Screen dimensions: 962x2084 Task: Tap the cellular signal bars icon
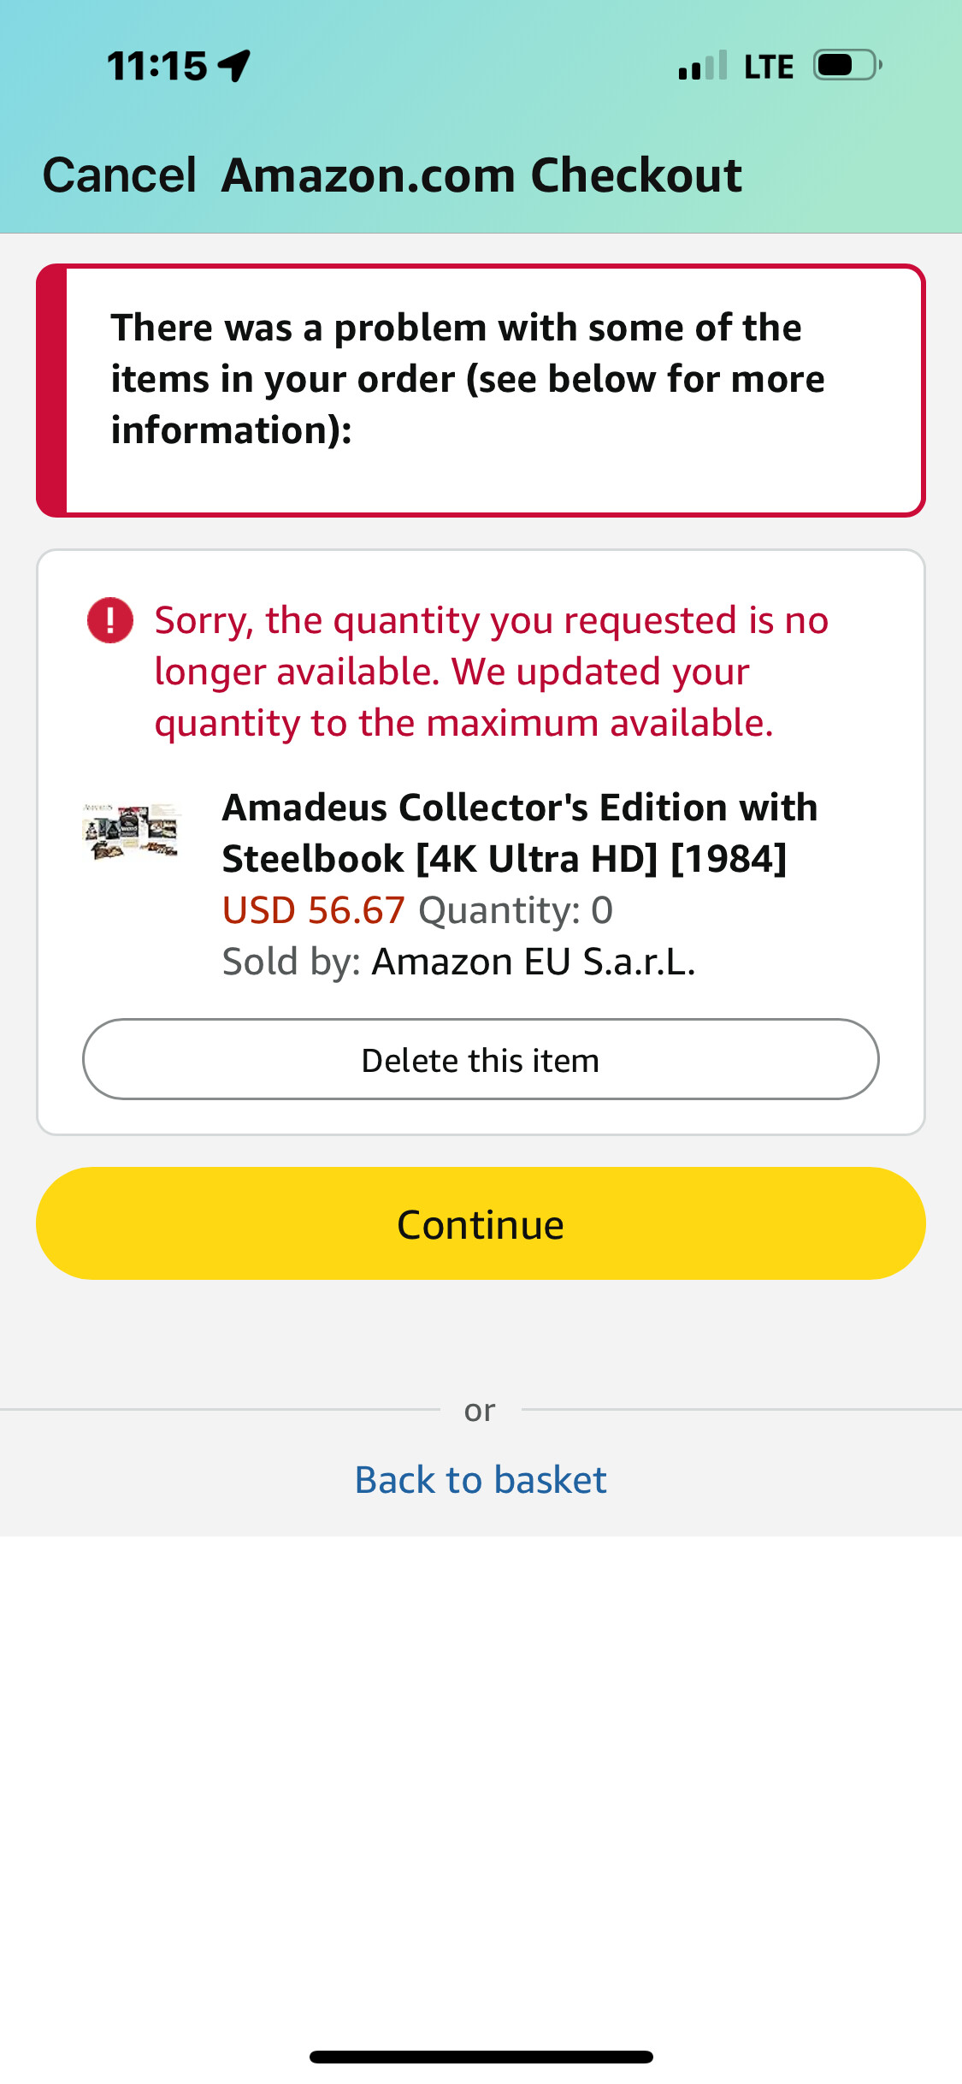[702, 65]
